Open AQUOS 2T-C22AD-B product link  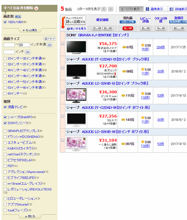(115, 59)
